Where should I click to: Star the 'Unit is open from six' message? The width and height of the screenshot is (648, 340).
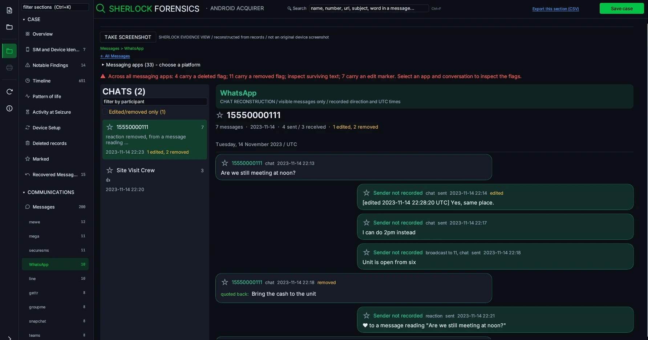point(366,252)
